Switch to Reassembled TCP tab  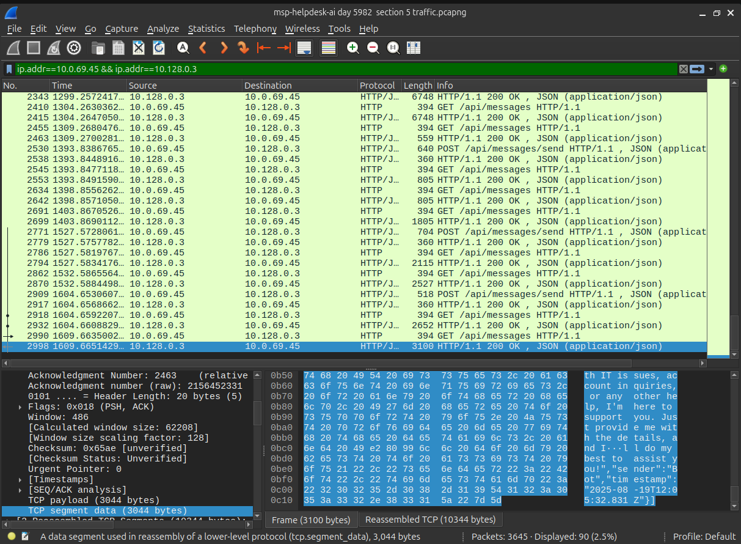pos(430,520)
